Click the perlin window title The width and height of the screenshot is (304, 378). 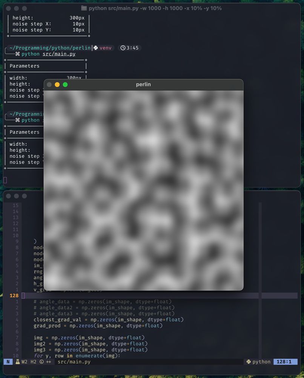143,84
